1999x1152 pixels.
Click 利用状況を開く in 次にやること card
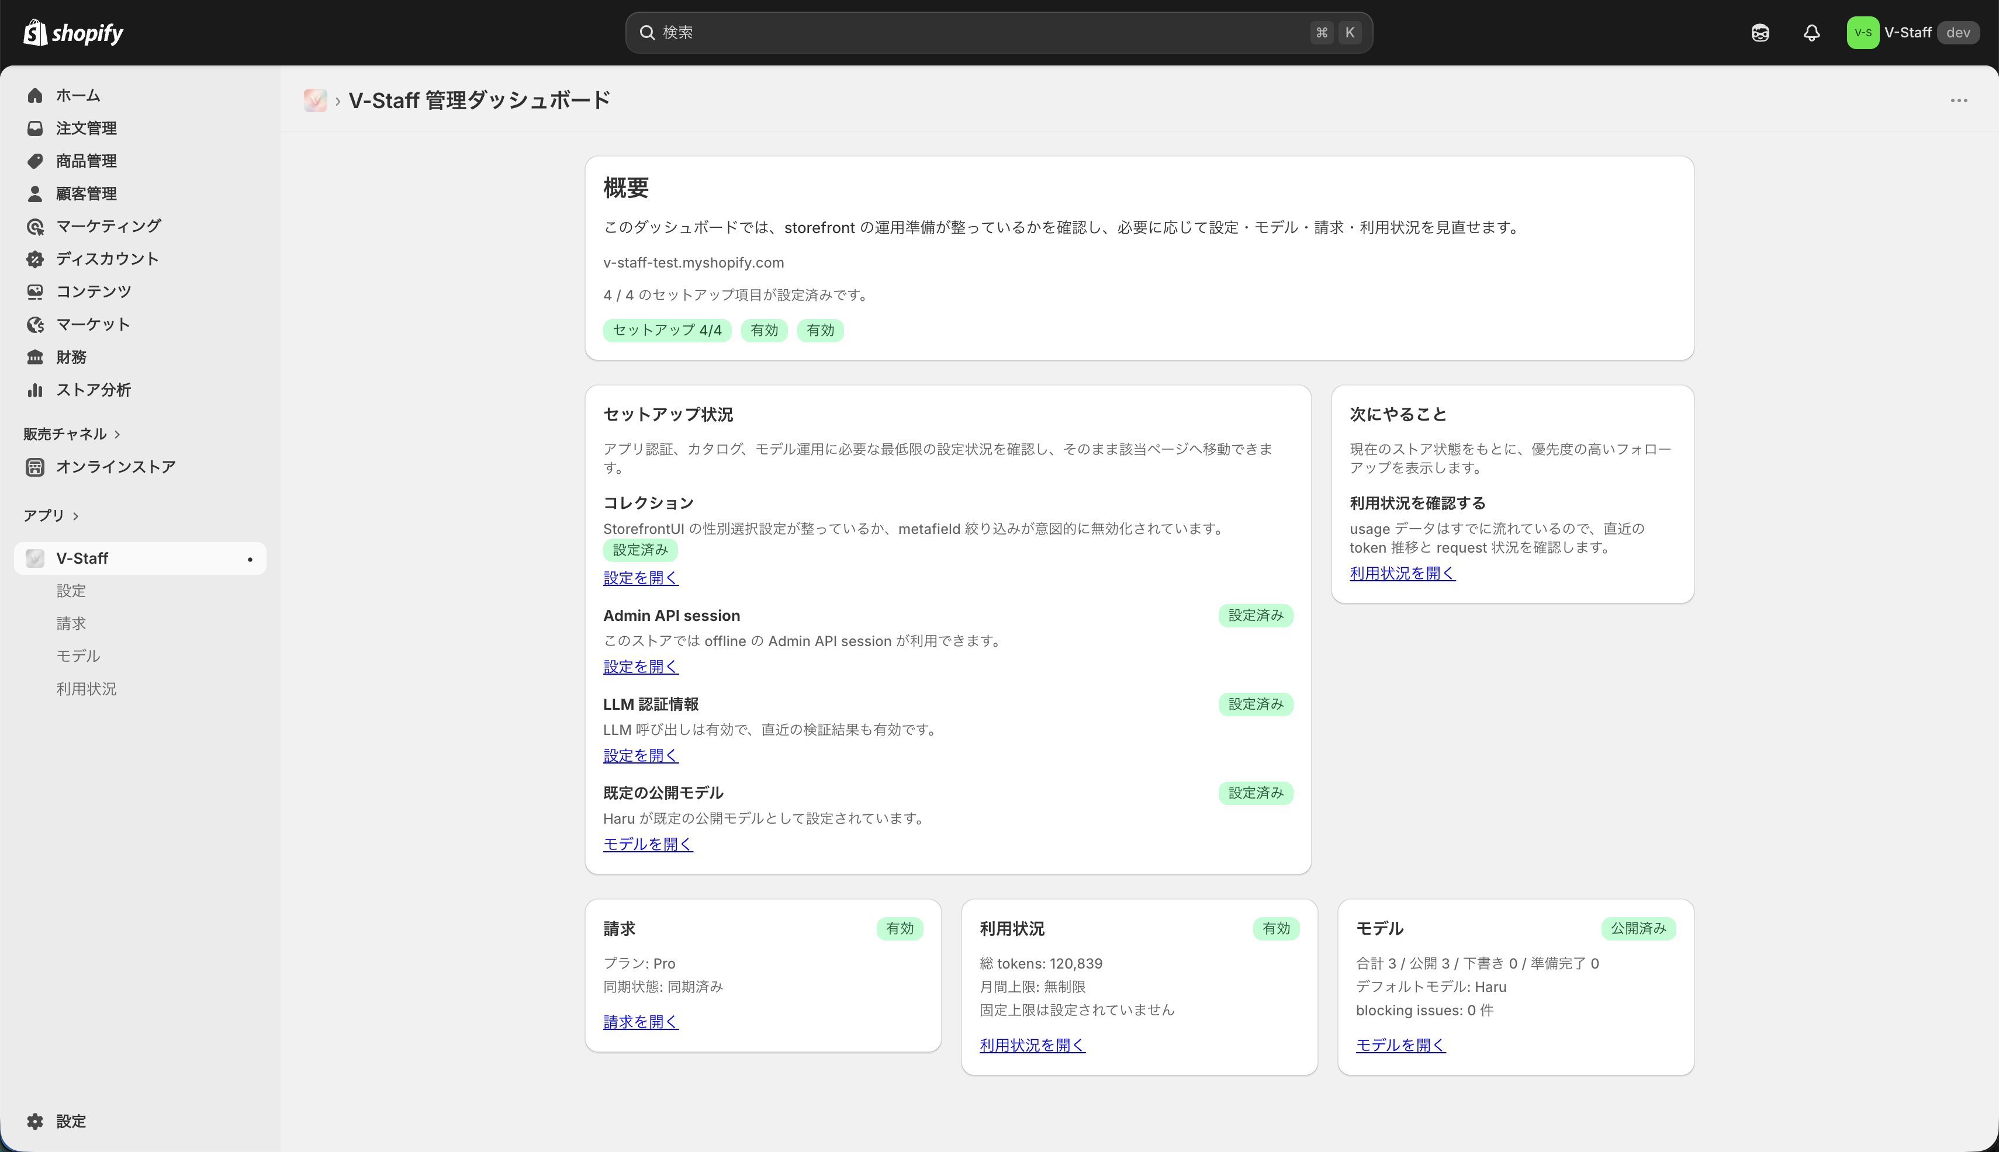[x=1402, y=574]
